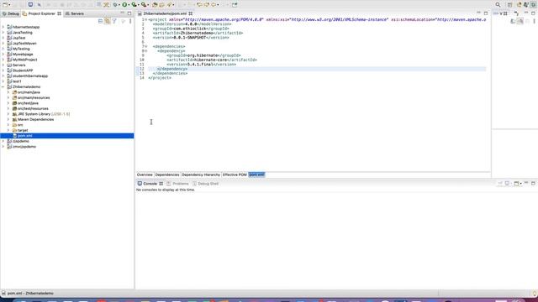
Task: Click the pom.xml file icon in editor tab
Action: pyautogui.click(x=140, y=13)
